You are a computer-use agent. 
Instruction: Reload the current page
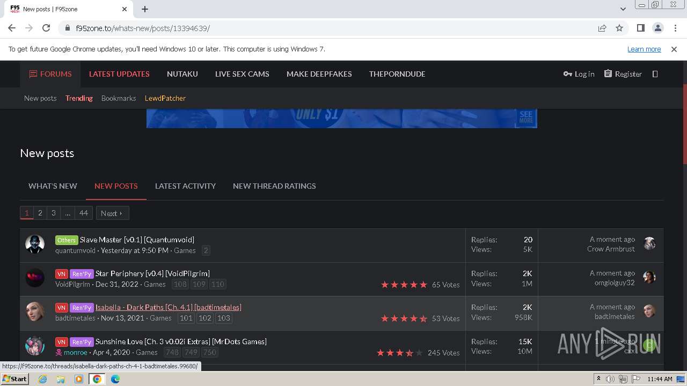coord(46,28)
